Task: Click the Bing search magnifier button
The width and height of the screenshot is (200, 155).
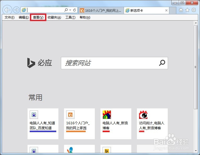Action: (162, 63)
